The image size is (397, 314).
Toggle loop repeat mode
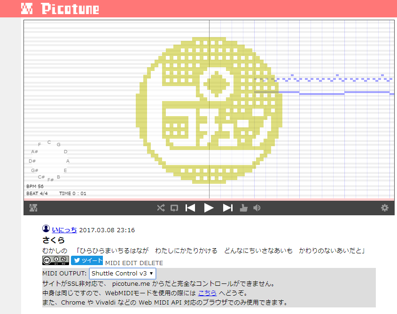tap(174, 208)
